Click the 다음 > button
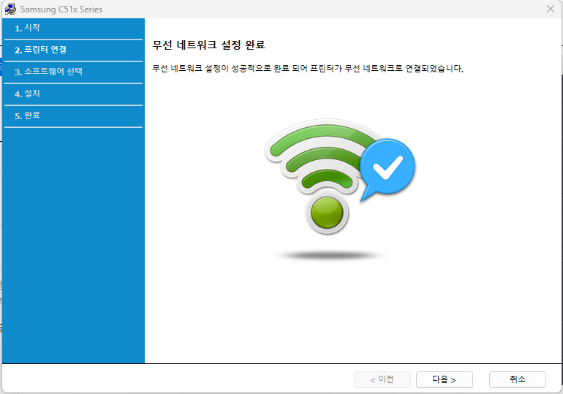Viewport: 563px width, 394px height. pyautogui.click(x=444, y=379)
